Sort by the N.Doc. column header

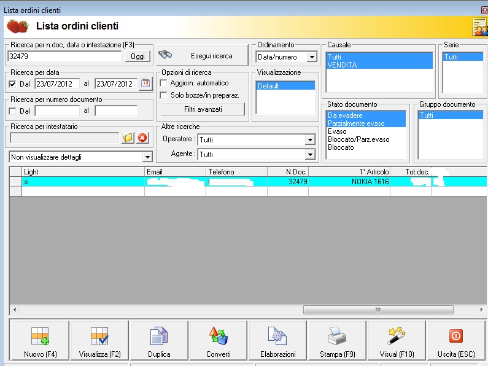(x=288, y=172)
